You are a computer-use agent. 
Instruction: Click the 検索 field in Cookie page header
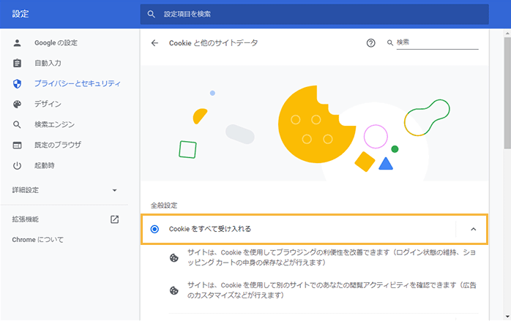[x=436, y=42]
